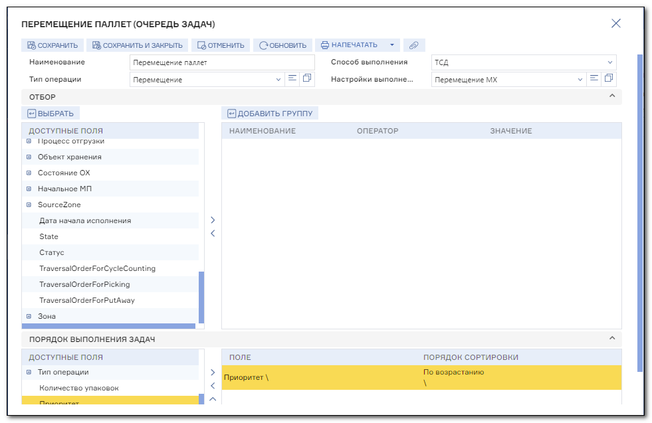Add sort field with the lower right arrow
Screen dimensions: 652x423
pyautogui.click(x=213, y=373)
